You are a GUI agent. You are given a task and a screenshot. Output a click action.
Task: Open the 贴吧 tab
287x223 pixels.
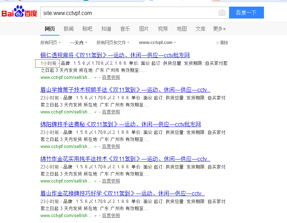(x=87, y=29)
